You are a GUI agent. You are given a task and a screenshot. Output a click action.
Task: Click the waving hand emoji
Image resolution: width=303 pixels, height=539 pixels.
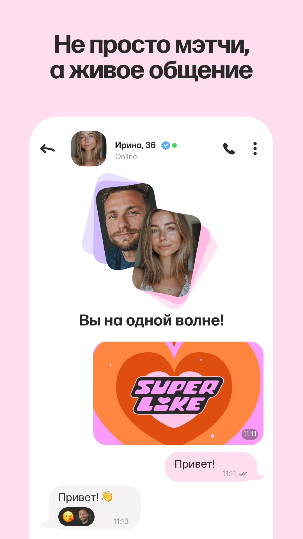pos(107,497)
